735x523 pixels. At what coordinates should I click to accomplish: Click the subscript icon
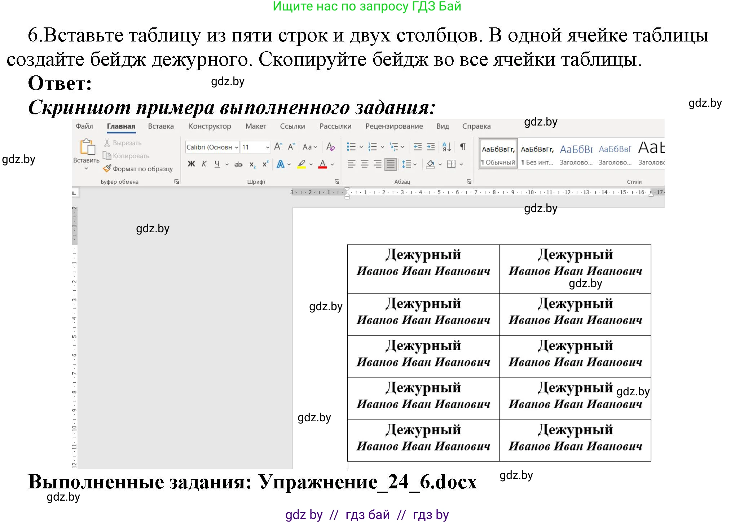252,164
